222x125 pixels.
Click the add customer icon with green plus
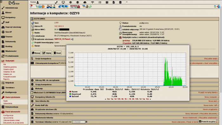tap(51, 7)
